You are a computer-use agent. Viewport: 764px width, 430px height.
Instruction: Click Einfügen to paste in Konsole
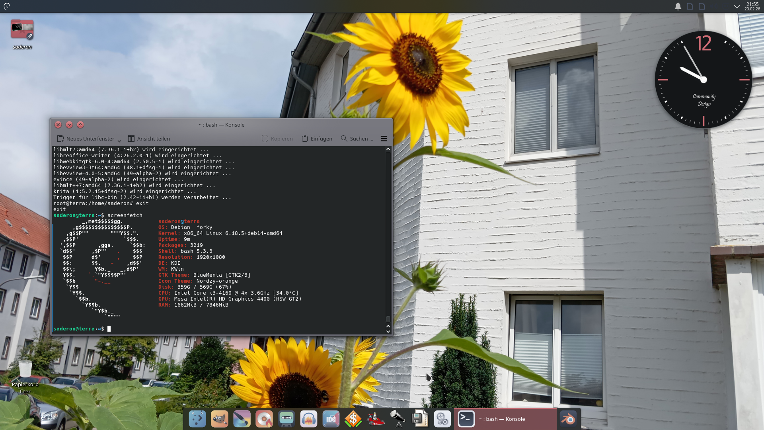[x=317, y=139]
